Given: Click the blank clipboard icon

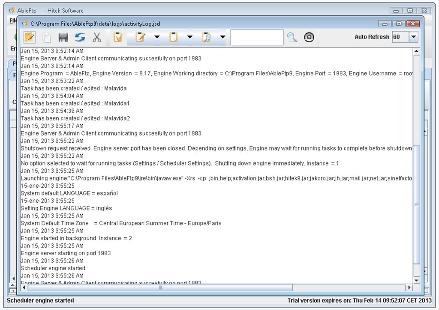Looking at the screenshot, I should coord(173,37).
